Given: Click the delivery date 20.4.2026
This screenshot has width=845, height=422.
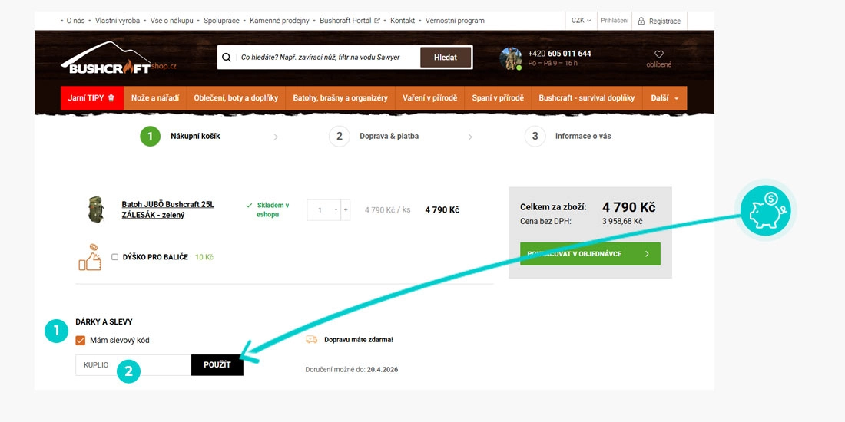Looking at the screenshot, I should 382,370.
